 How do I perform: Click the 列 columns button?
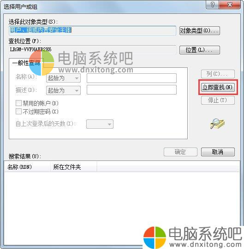(218, 74)
